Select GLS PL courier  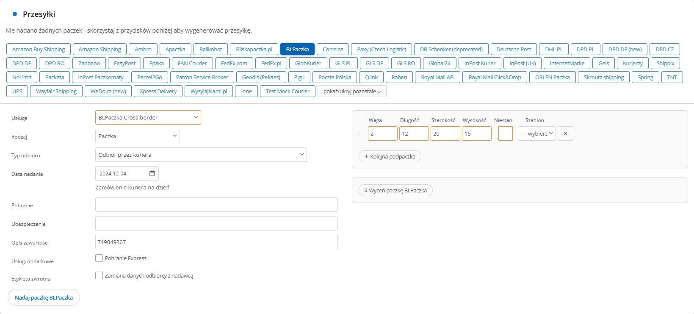coord(343,63)
